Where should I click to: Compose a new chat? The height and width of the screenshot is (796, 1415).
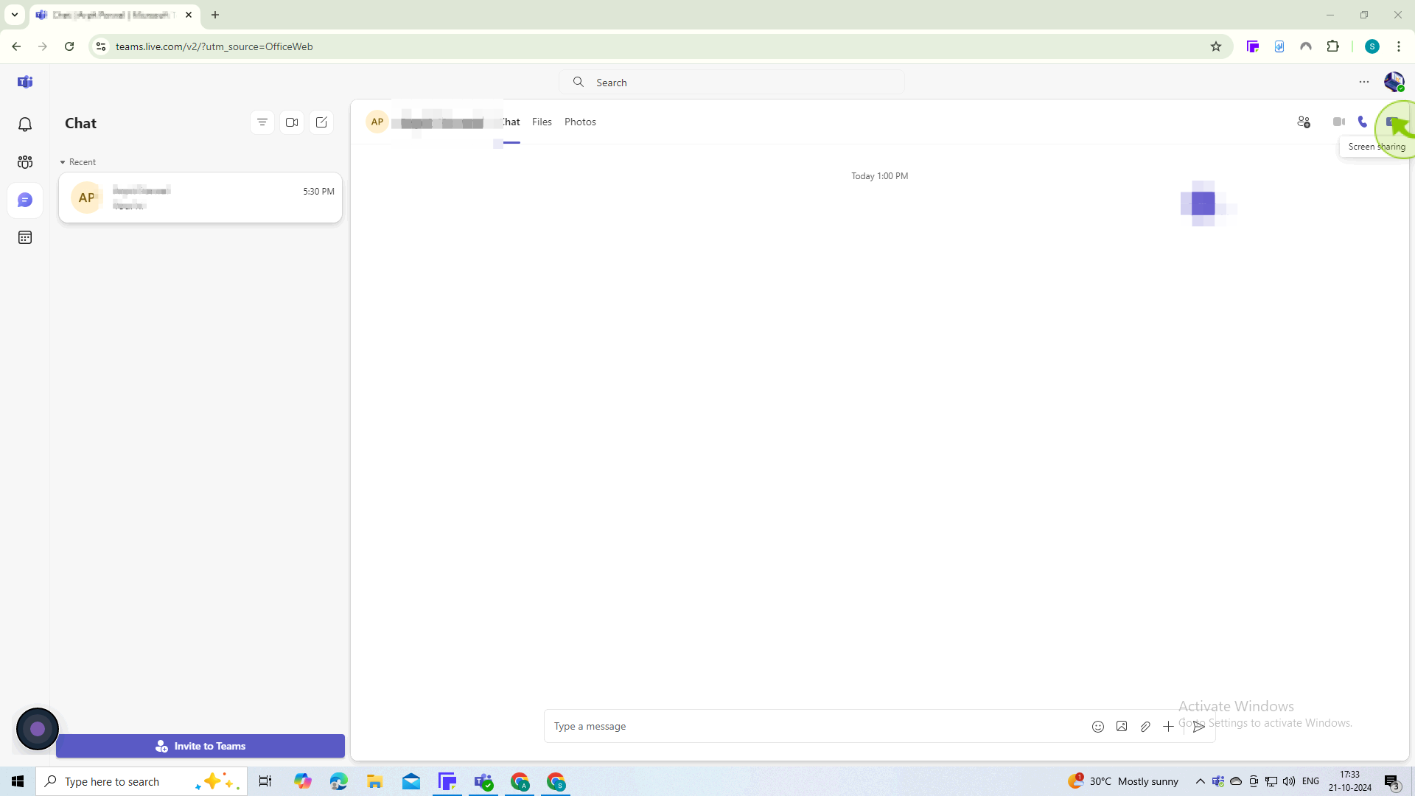pyautogui.click(x=321, y=122)
